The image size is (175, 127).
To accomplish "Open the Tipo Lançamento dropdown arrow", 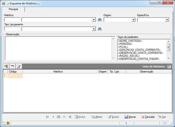I will (x=94, y=29).
